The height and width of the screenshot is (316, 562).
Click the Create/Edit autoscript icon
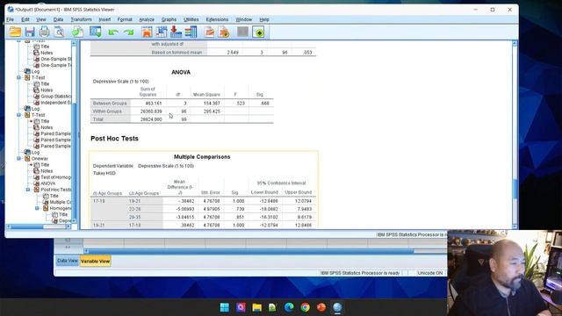pyautogui.click(x=209, y=32)
